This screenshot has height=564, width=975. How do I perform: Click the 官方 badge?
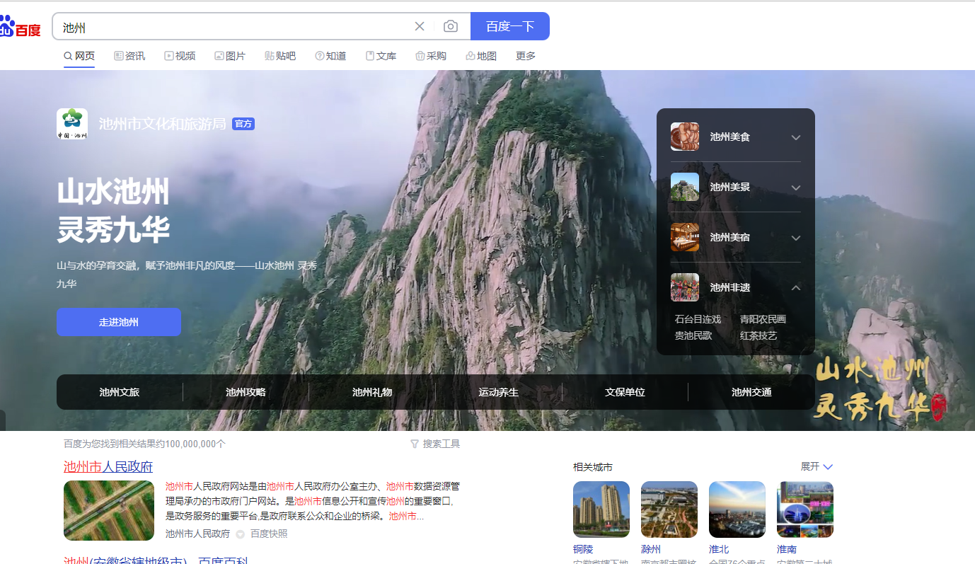(x=243, y=124)
